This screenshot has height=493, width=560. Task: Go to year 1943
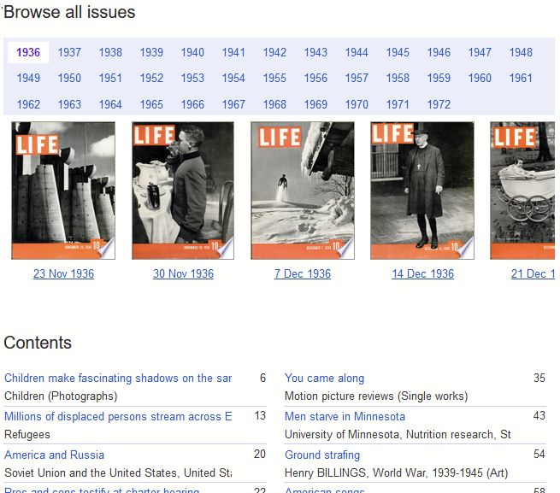pos(315,52)
